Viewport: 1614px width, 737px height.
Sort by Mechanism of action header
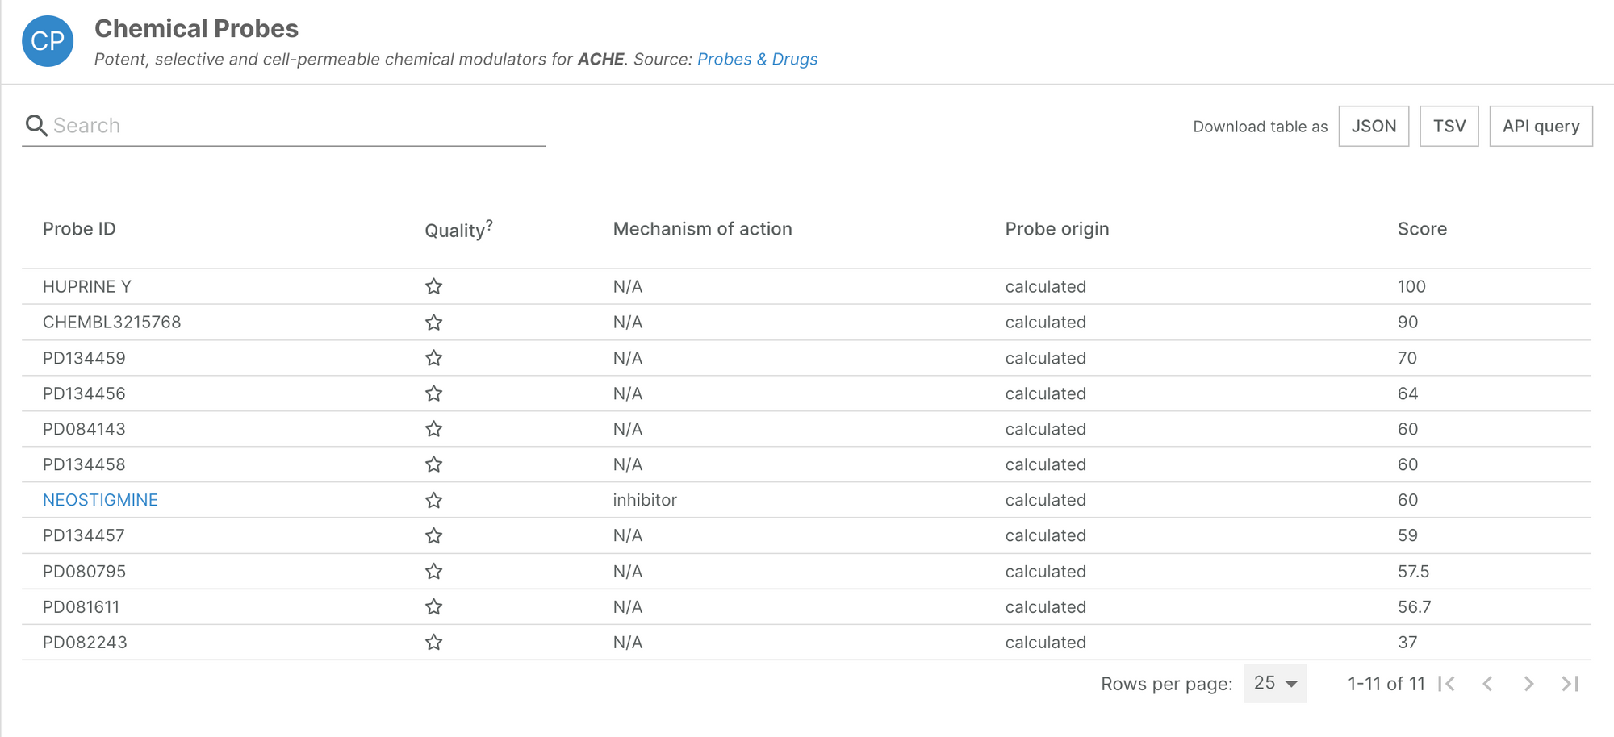click(x=702, y=229)
